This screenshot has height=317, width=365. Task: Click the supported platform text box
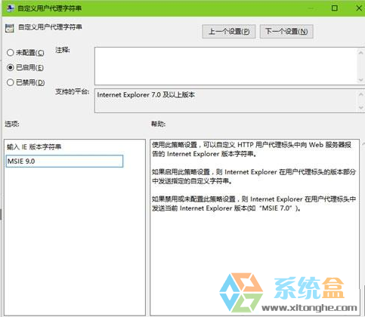tap(226, 100)
